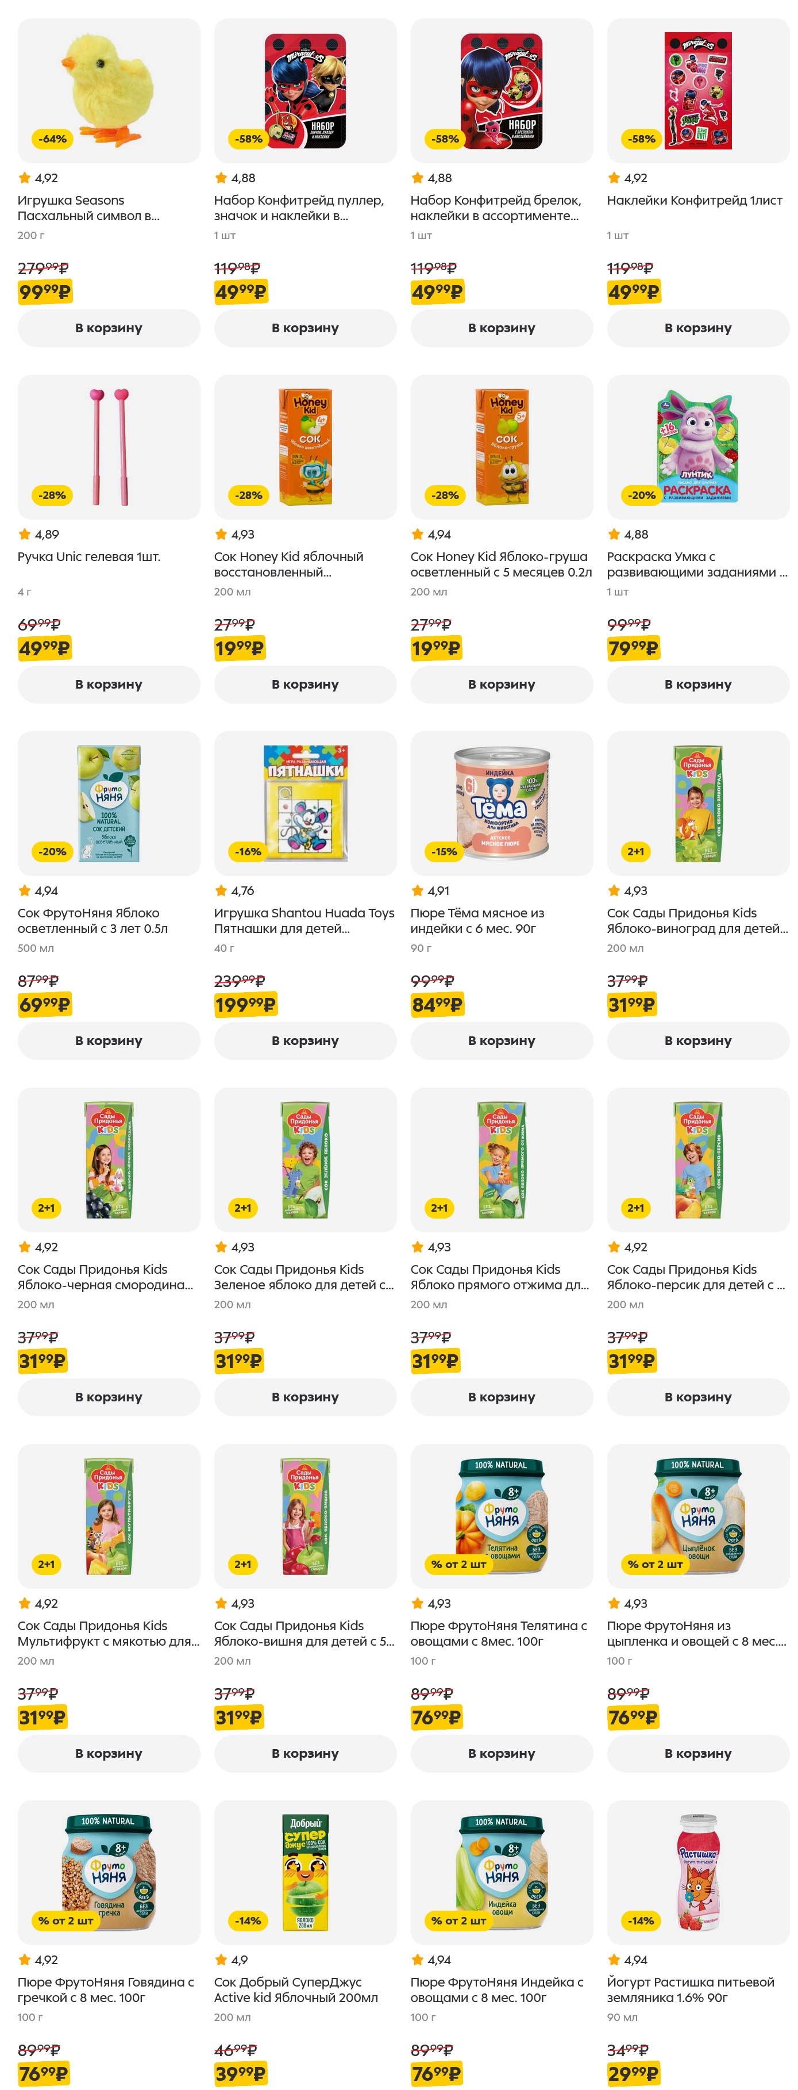798x2090 pixels.
Task: Click the -64% discount badge on chick toy
Action: pyautogui.click(x=53, y=139)
